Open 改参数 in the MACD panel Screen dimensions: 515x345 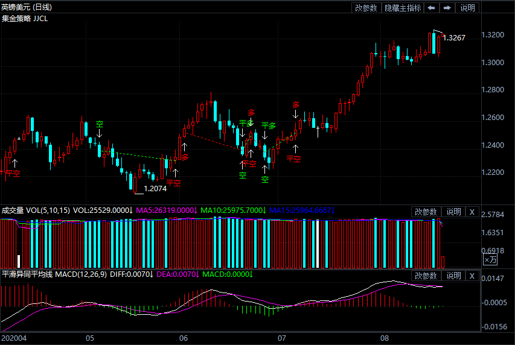(x=426, y=276)
